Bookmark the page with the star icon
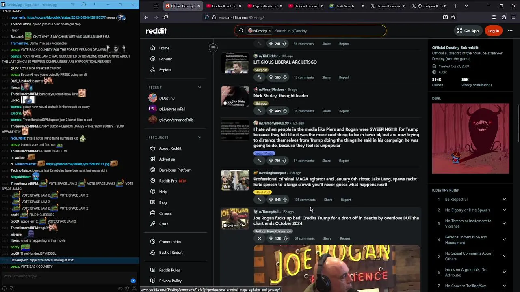 point(453,17)
